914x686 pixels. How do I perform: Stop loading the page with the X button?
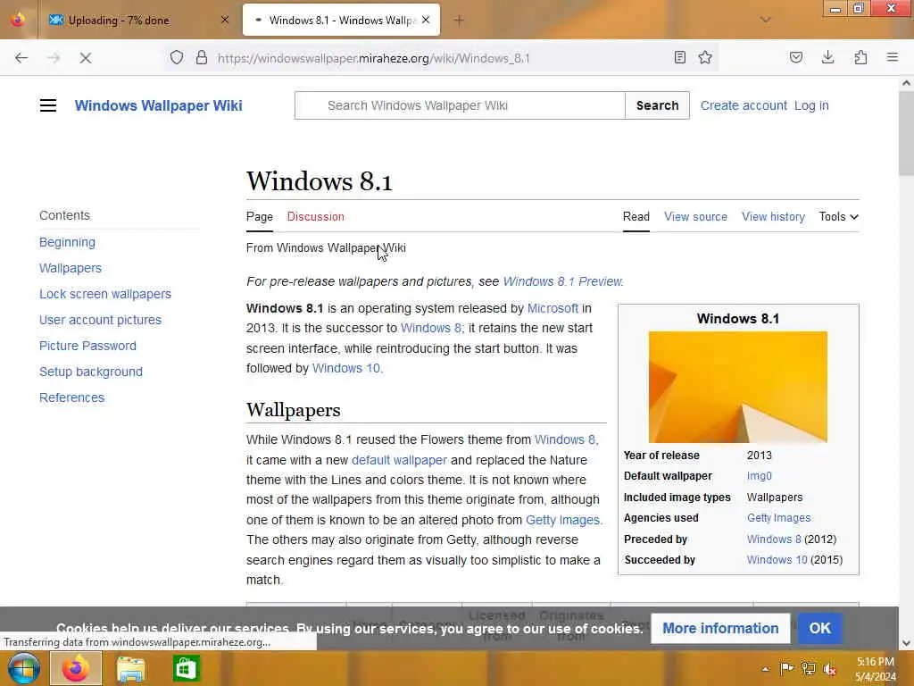coord(86,58)
